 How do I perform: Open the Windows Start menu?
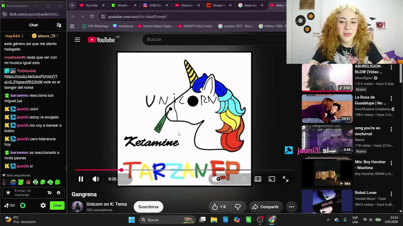(x=132, y=220)
